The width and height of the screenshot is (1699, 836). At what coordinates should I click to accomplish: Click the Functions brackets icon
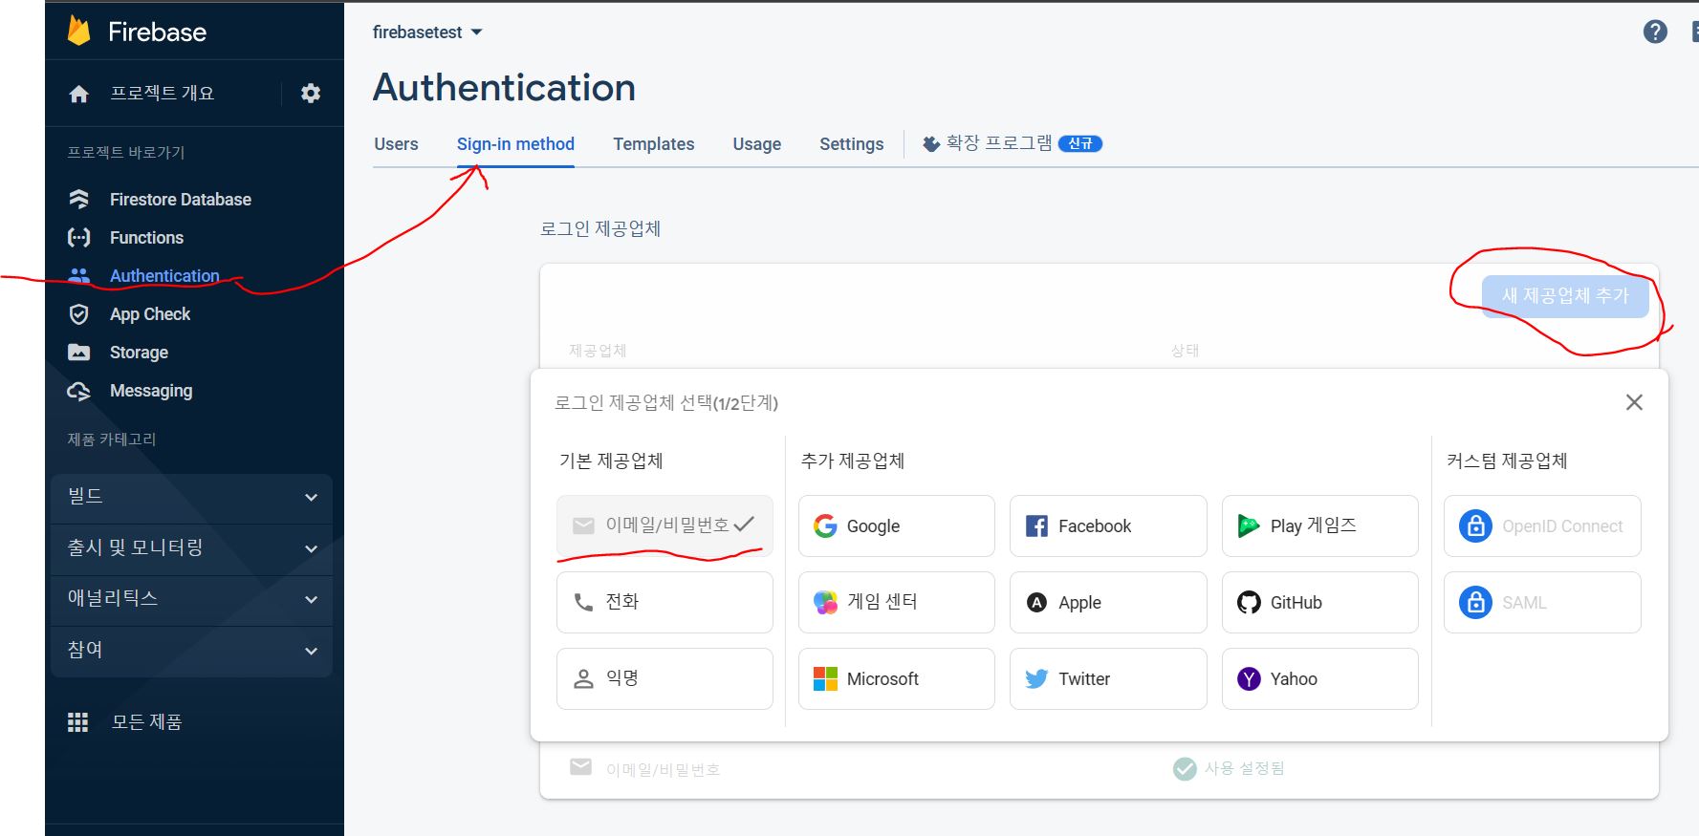click(x=79, y=237)
